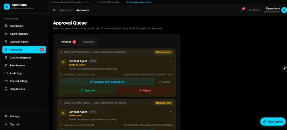Click the Settings gear icon

click(6, 116)
